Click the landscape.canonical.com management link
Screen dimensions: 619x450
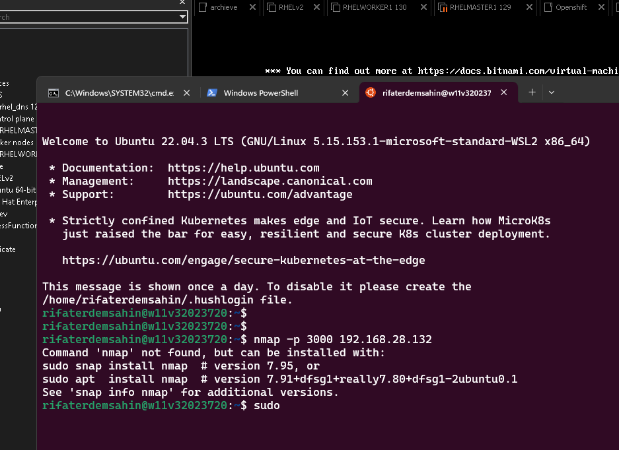click(x=270, y=181)
